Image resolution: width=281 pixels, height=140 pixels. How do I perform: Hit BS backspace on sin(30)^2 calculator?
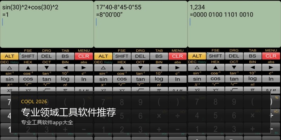pos(65,56)
